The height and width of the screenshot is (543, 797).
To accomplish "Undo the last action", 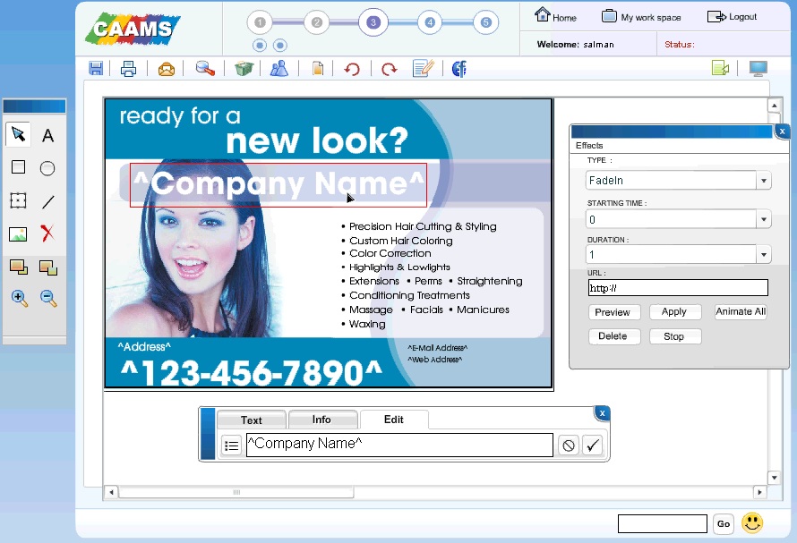I will click(352, 69).
